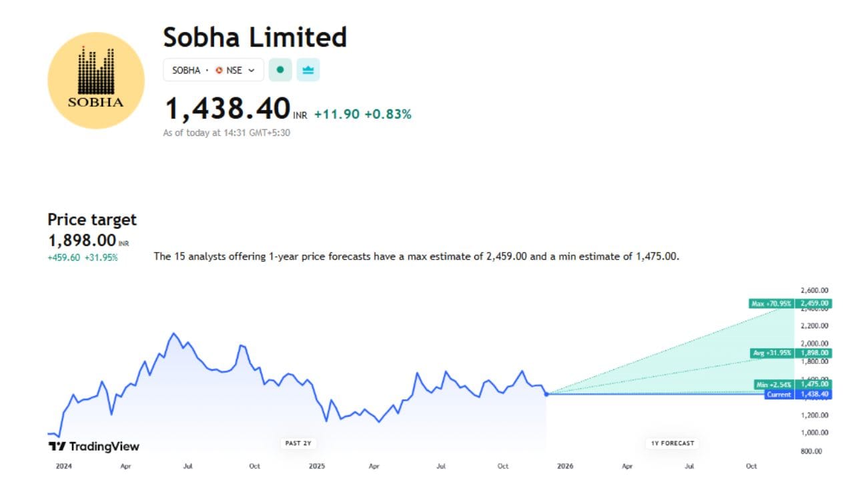Expand the chevron next to NSE
The width and height of the screenshot is (854, 480).
[252, 69]
